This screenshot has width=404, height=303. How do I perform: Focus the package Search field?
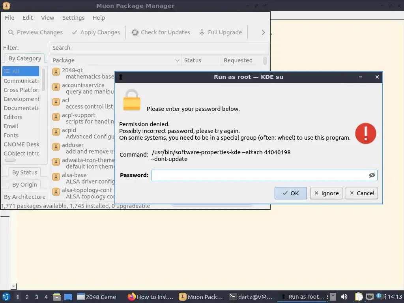159,48
